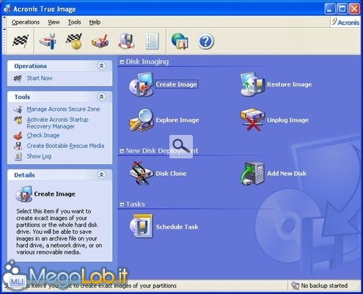Collapse the Disk Imaging section
363x294 pixels.
[x=122, y=62]
